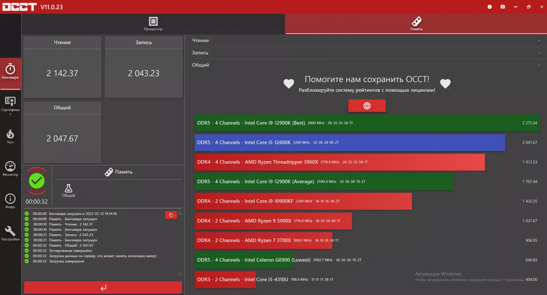Open the Инфо section in the sidebar
This screenshot has height=295, width=547.
coord(10,201)
